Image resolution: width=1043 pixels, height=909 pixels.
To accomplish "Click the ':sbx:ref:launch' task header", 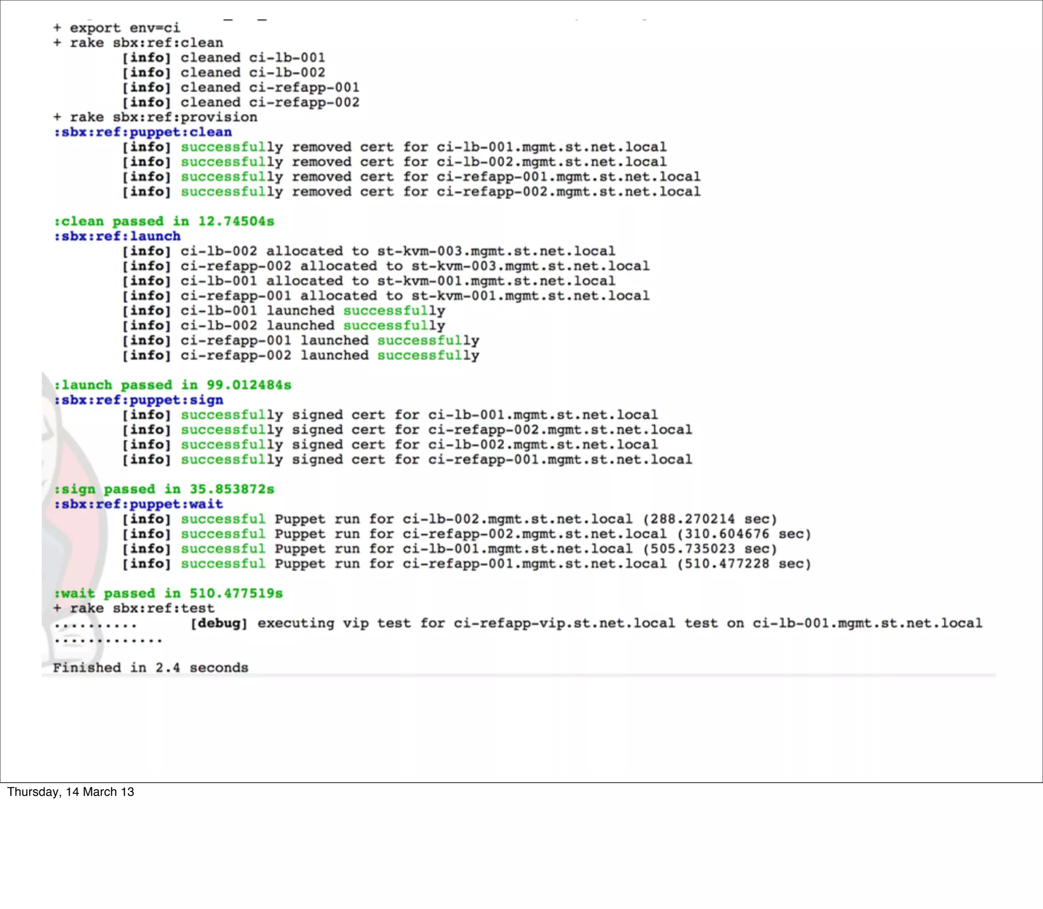I will [x=117, y=236].
